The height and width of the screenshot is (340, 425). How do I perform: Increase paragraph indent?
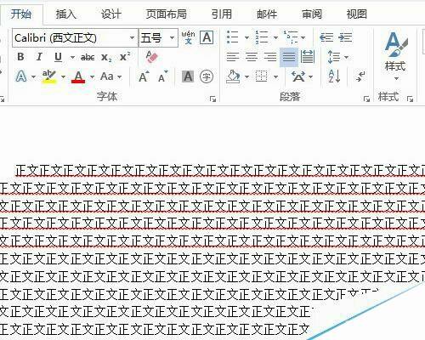pos(345,37)
